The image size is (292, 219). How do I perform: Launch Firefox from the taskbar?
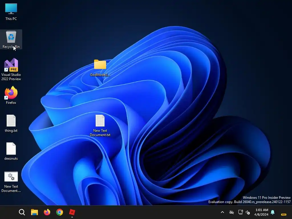click(x=47, y=212)
